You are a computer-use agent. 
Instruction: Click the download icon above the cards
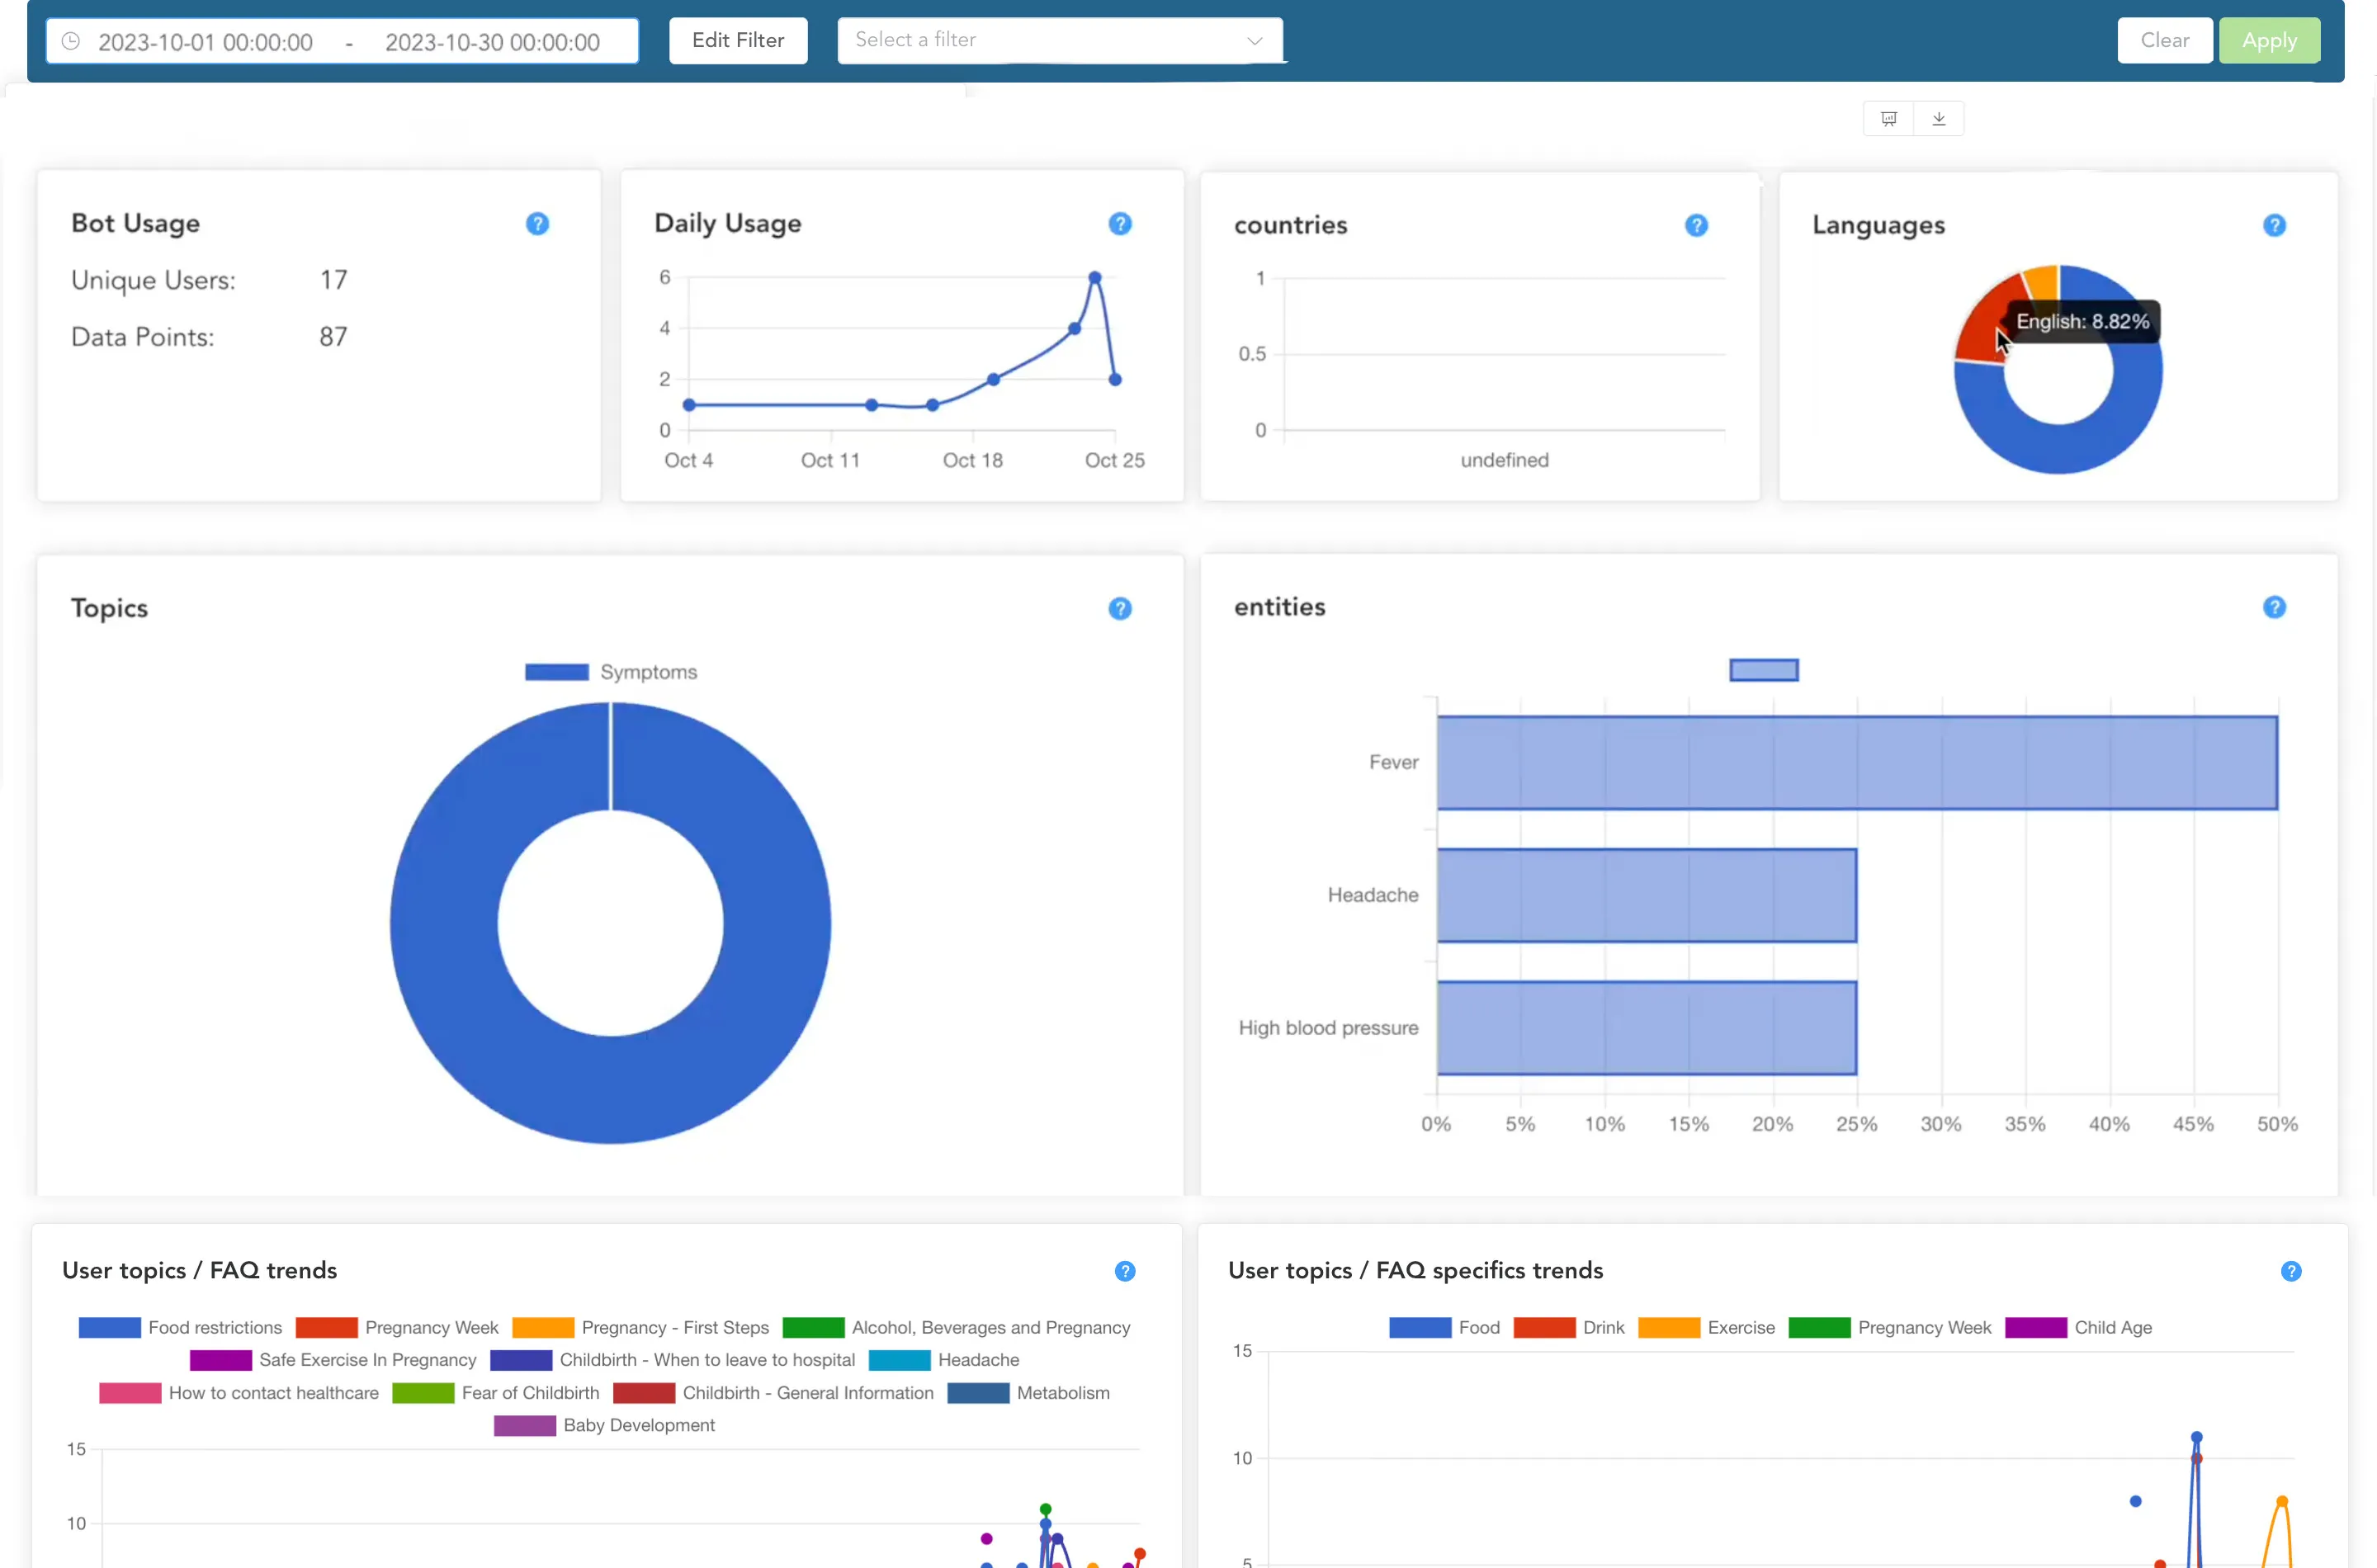pyautogui.click(x=1938, y=119)
